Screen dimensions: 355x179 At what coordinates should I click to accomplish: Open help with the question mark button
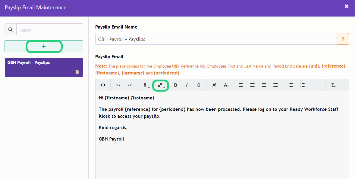[x=343, y=39]
